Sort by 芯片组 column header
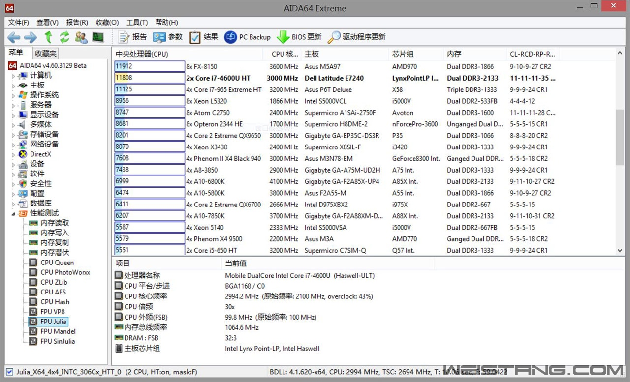The width and height of the screenshot is (630, 382). point(416,54)
